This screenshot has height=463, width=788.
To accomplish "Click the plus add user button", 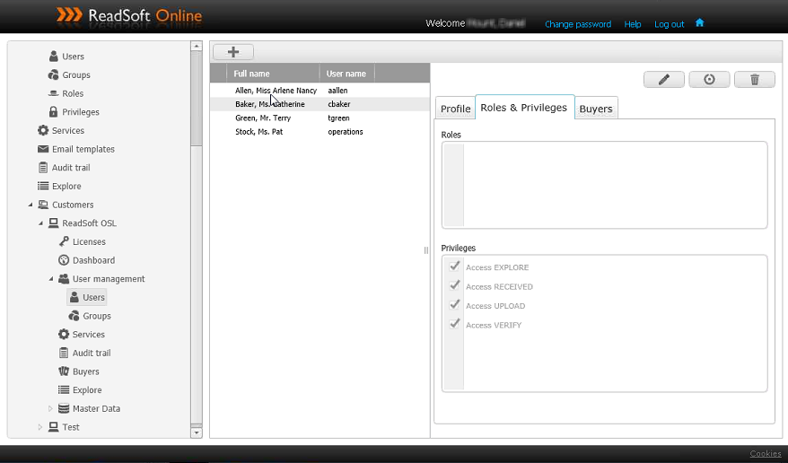I will tap(233, 52).
